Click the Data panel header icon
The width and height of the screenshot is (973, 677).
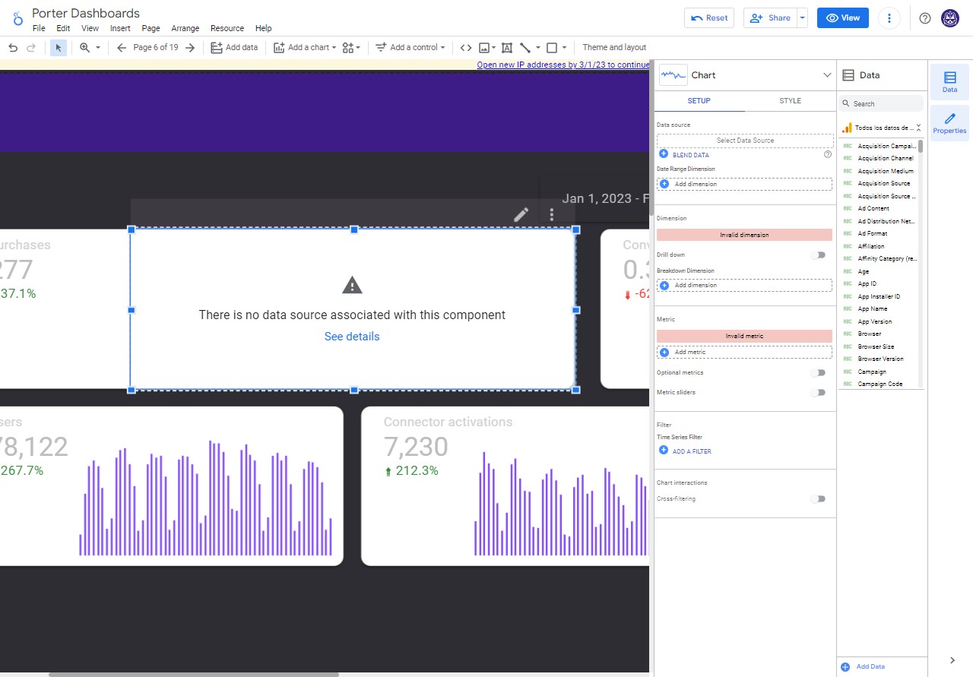848,75
